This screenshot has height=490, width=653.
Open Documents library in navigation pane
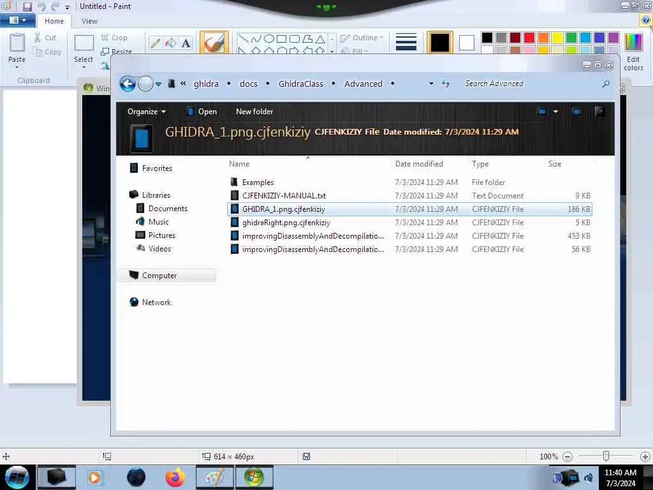[x=168, y=209]
